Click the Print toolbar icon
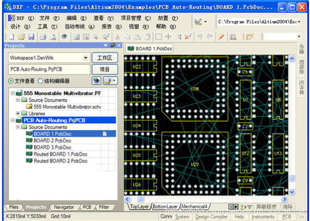 (x=43, y=37)
